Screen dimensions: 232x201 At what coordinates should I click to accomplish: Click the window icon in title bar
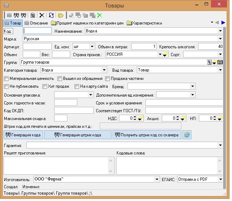point(6,5)
